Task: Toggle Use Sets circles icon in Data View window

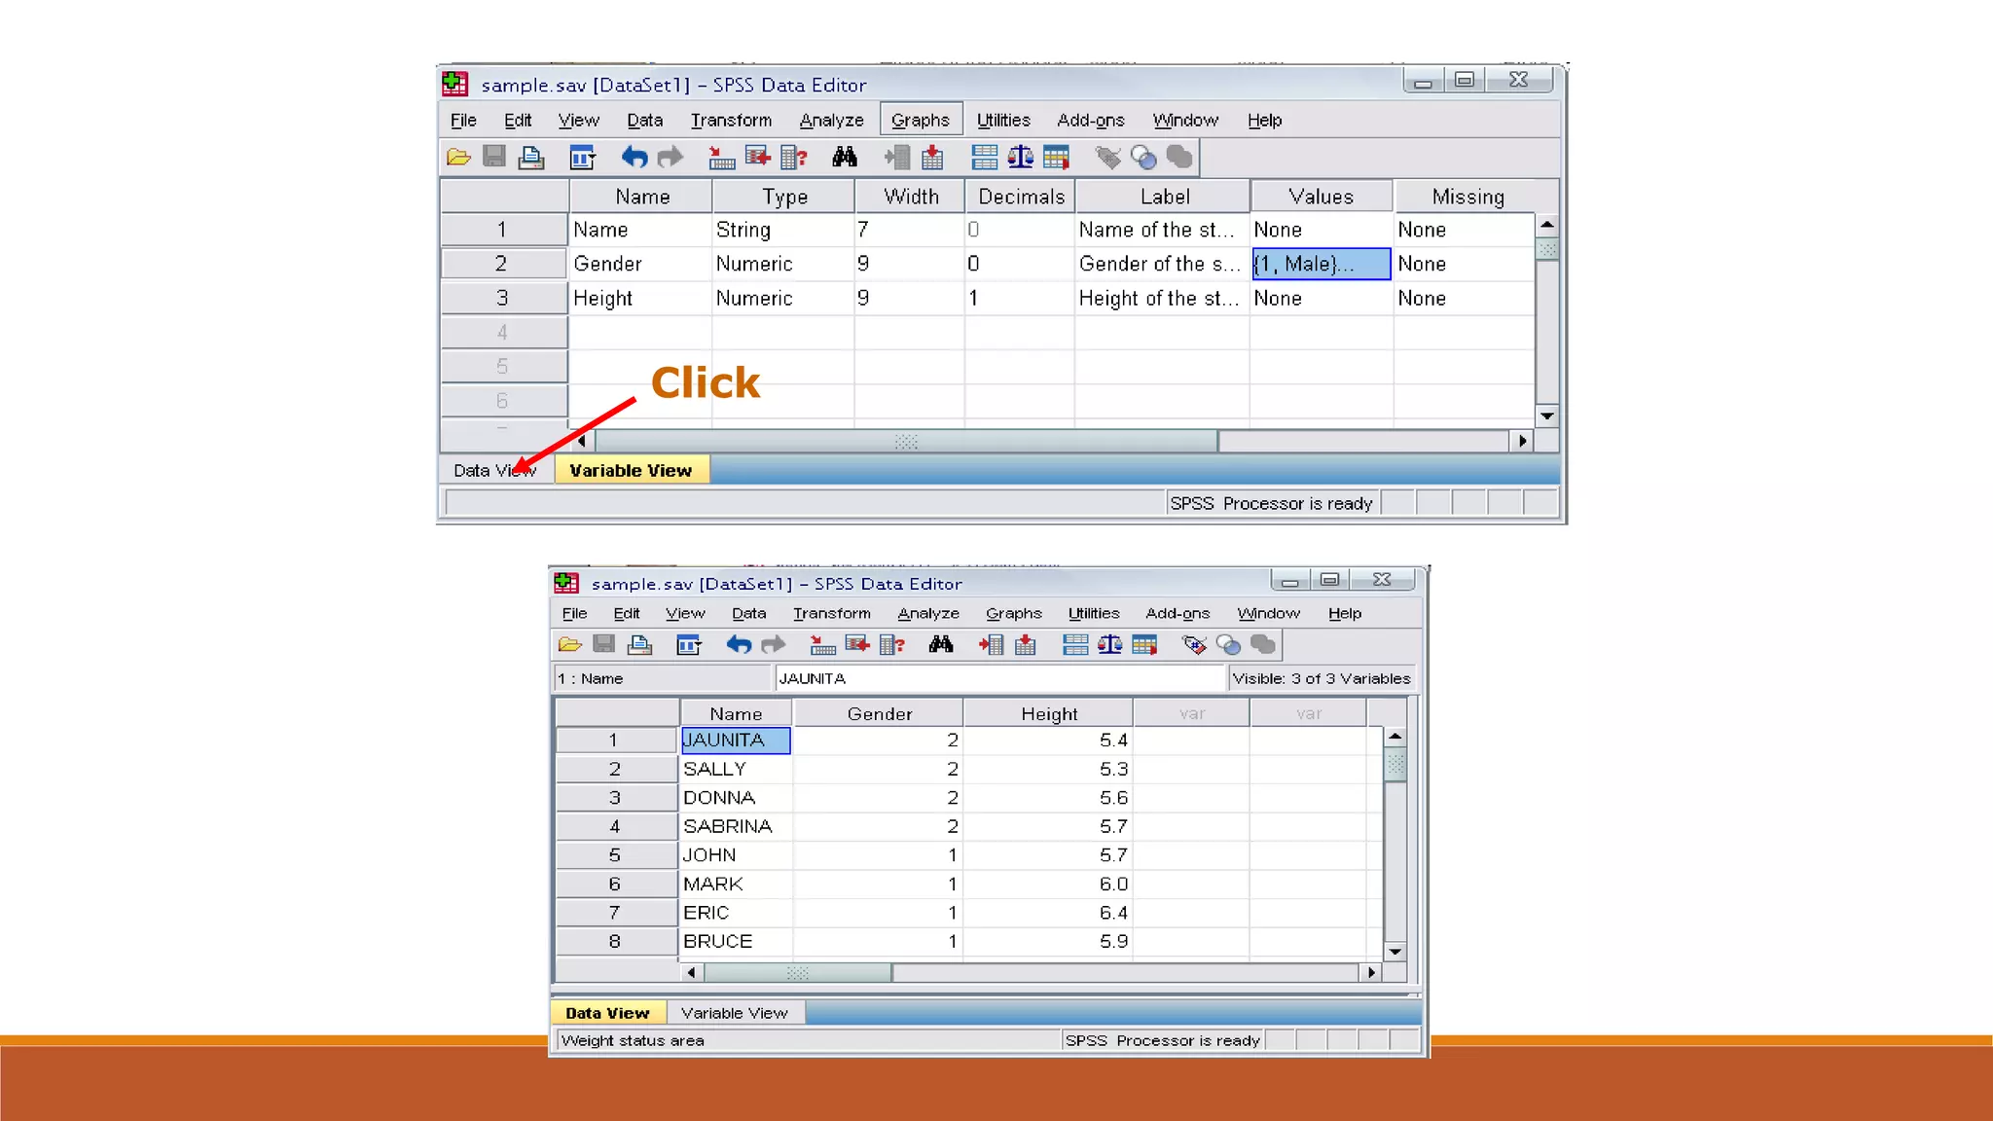Action: click(1228, 644)
